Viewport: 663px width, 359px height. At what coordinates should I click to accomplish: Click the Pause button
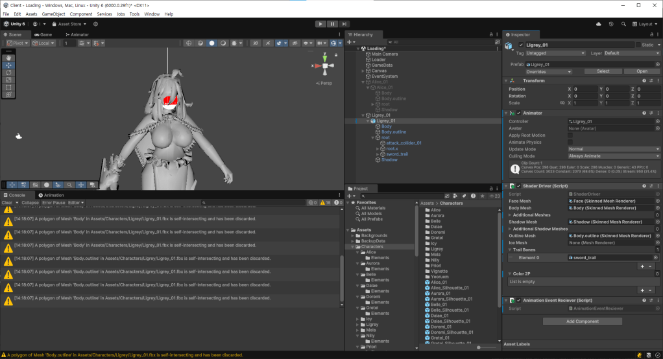tap(332, 24)
